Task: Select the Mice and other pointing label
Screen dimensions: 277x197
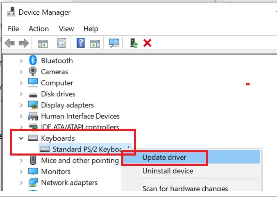Action: coord(80,160)
